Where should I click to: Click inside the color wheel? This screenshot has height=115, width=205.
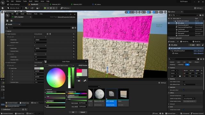(56, 78)
